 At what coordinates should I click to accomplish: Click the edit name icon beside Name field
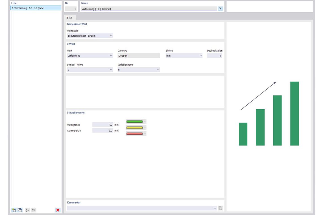221,9
